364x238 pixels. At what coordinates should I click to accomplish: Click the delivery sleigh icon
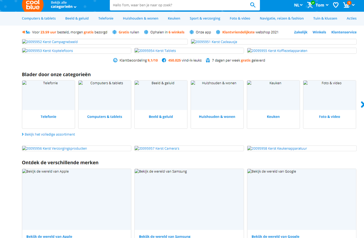(26, 32)
